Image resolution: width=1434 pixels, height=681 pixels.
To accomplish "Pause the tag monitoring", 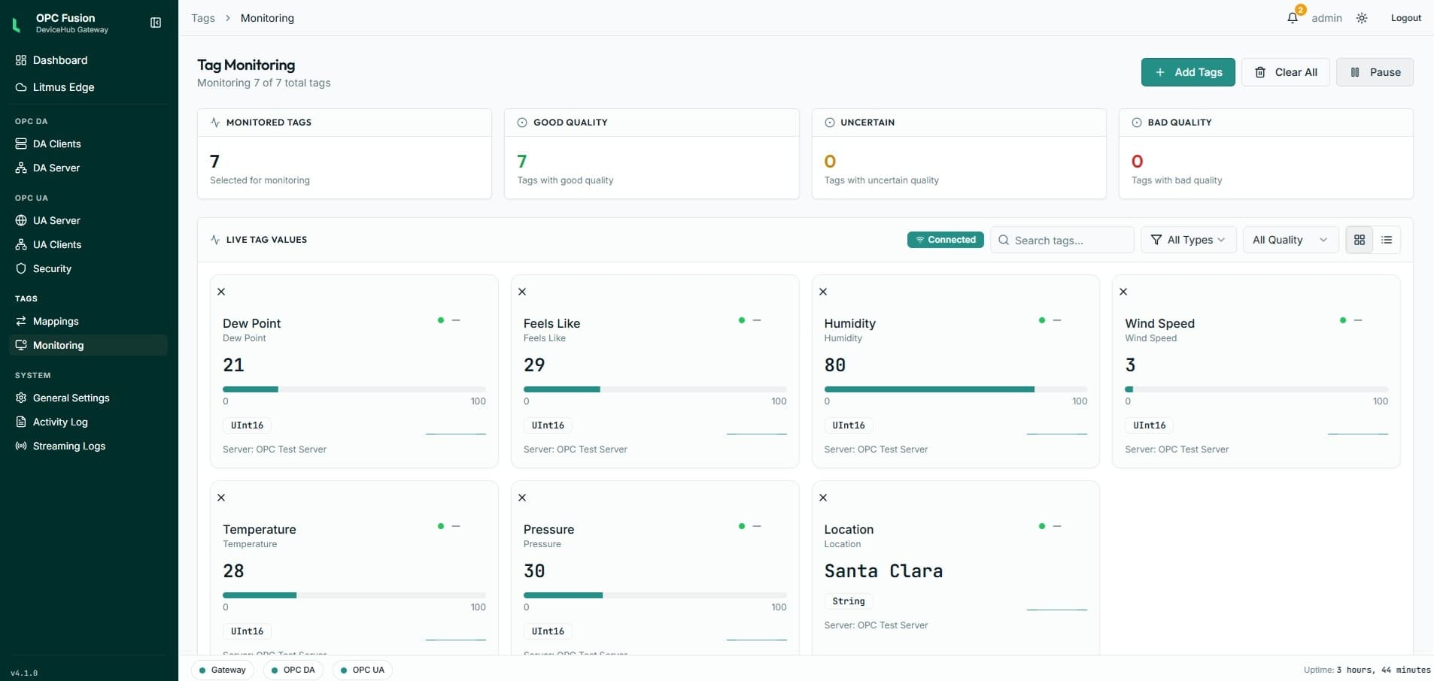I will 1375,72.
